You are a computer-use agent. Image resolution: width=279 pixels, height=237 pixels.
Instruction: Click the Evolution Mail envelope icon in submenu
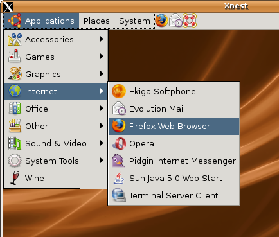tap(119, 109)
